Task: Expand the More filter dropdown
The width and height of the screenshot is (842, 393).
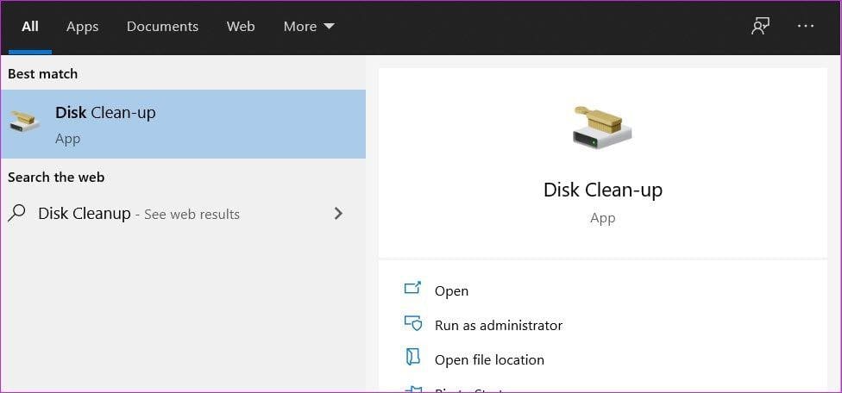Action: (309, 26)
